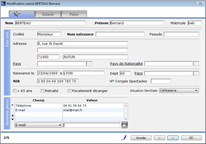Click the Dépt field containing 69

pos(125,73)
